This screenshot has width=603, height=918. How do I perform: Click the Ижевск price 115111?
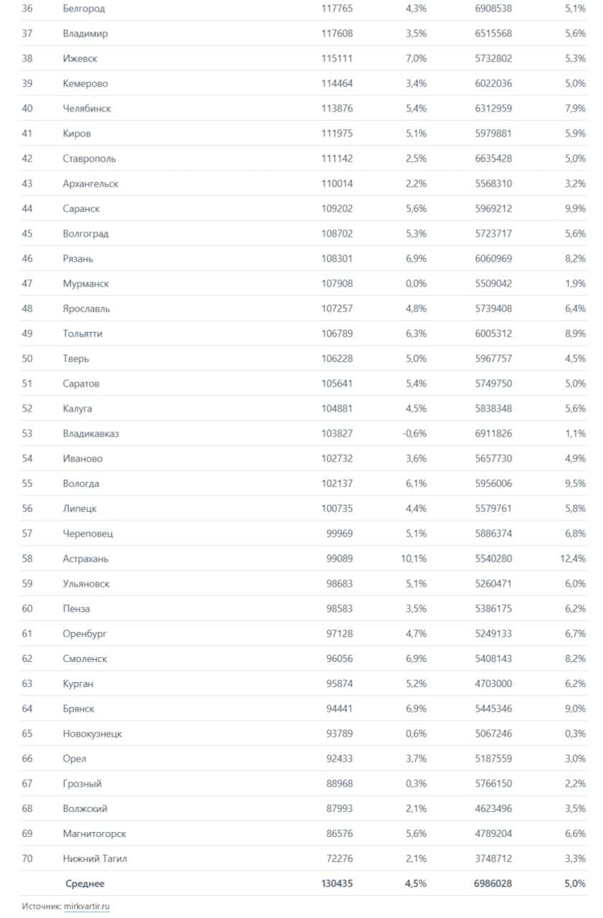click(x=337, y=59)
